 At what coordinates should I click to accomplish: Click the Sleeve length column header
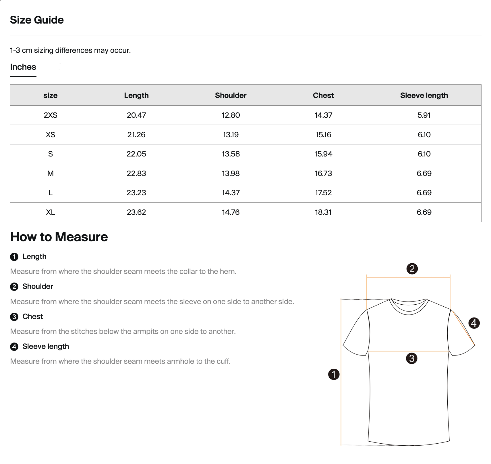pos(424,95)
